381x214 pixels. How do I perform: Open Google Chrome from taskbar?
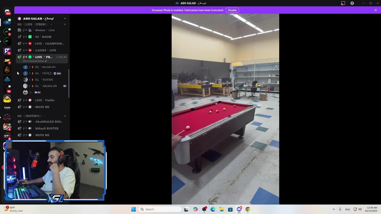click(248, 209)
